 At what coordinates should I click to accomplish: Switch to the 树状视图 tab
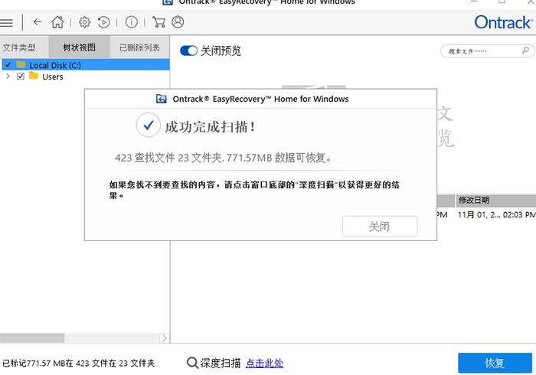point(80,47)
